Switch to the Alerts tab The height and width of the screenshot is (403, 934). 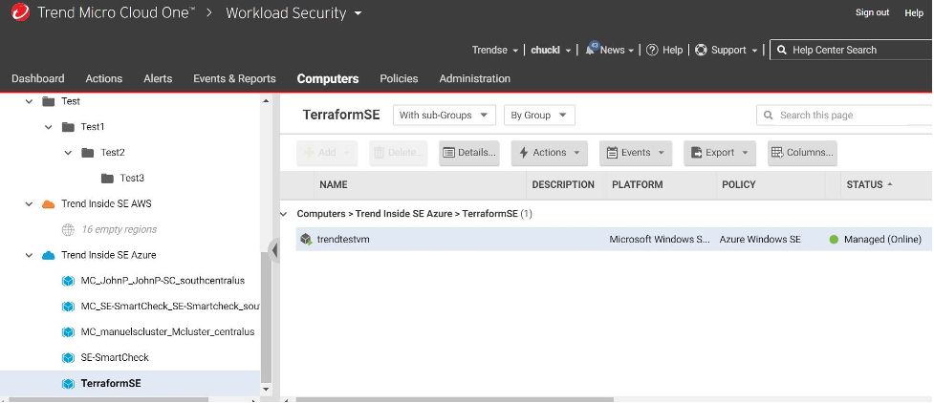coord(158,78)
